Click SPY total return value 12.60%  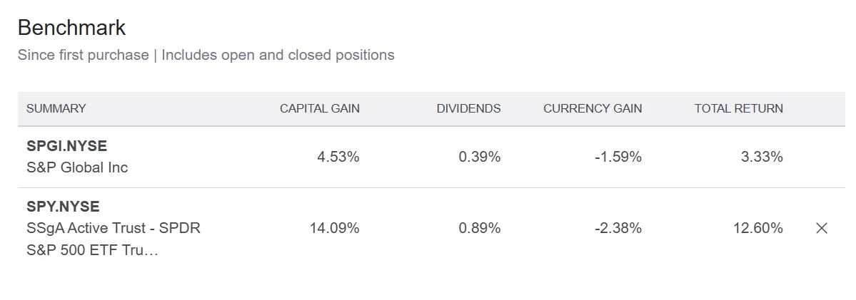pyautogui.click(x=758, y=228)
